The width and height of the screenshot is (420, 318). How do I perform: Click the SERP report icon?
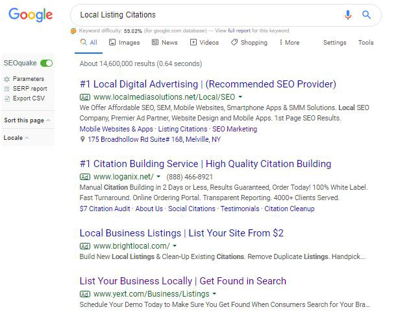[x=7, y=89]
